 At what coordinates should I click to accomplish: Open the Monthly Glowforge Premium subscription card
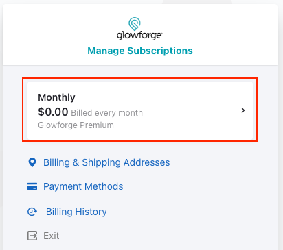pos(140,110)
